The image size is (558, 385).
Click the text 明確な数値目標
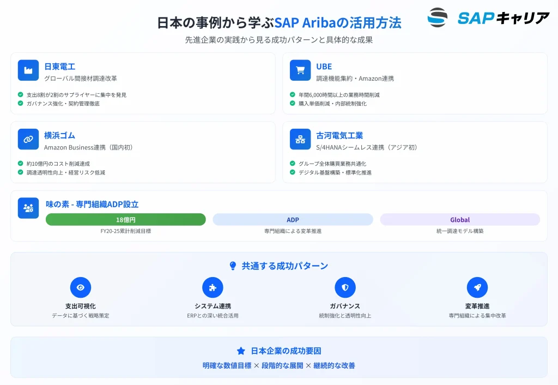pyautogui.click(x=227, y=366)
